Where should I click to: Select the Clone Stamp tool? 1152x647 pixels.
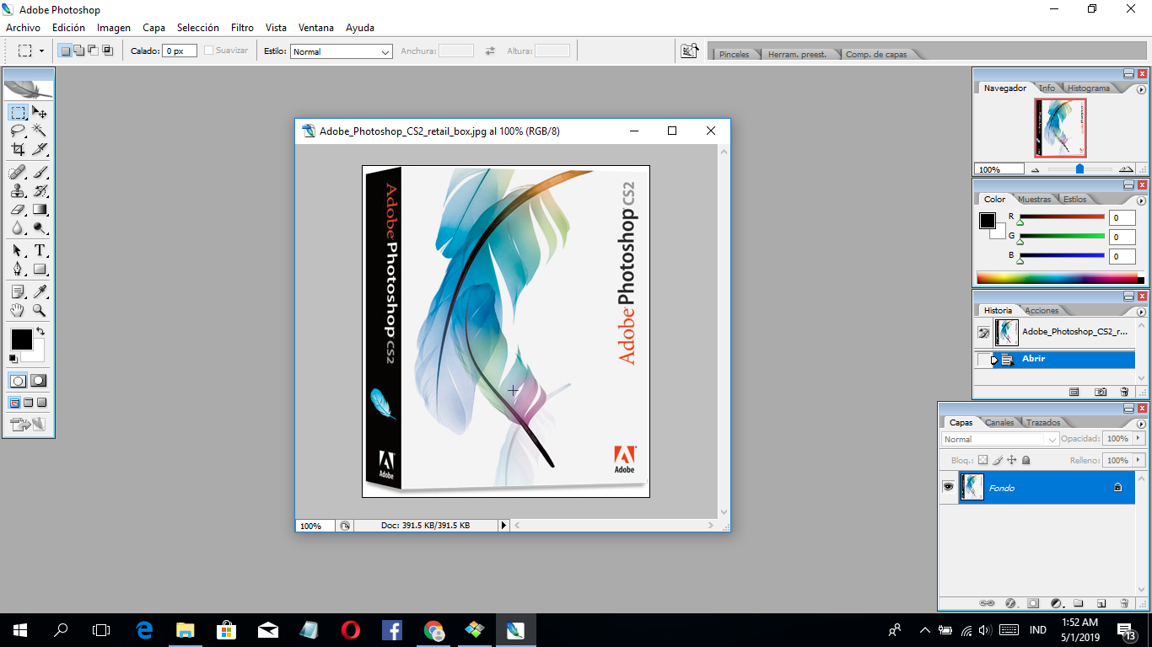tap(18, 191)
